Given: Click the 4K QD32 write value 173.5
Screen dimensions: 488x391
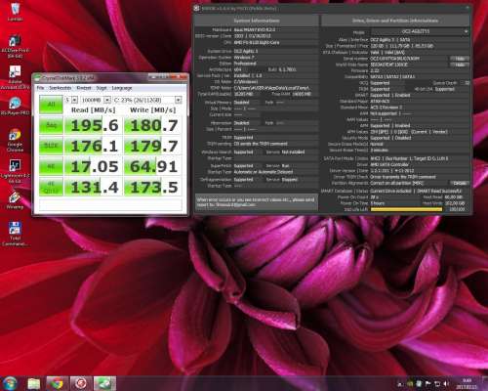Looking at the screenshot, I should click(x=153, y=187).
